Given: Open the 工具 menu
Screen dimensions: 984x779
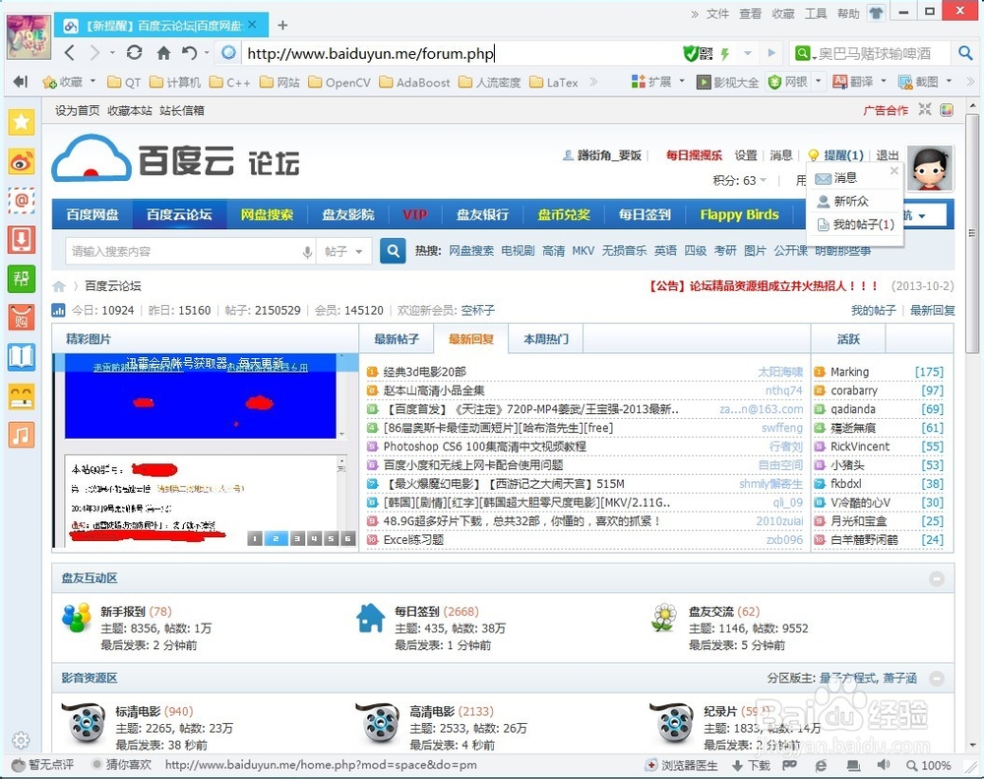Looking at the screenshot, I should coord(815,13).
